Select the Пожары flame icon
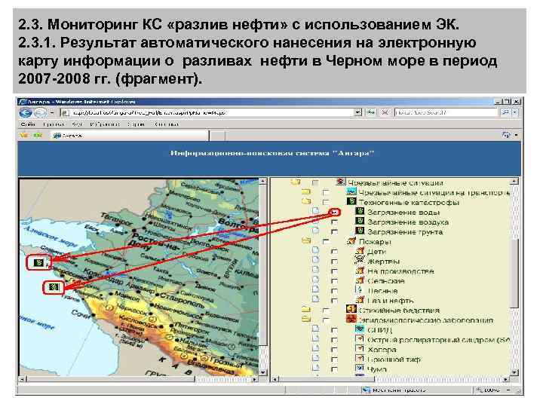 pyautogui.click(x=351, y=241)
